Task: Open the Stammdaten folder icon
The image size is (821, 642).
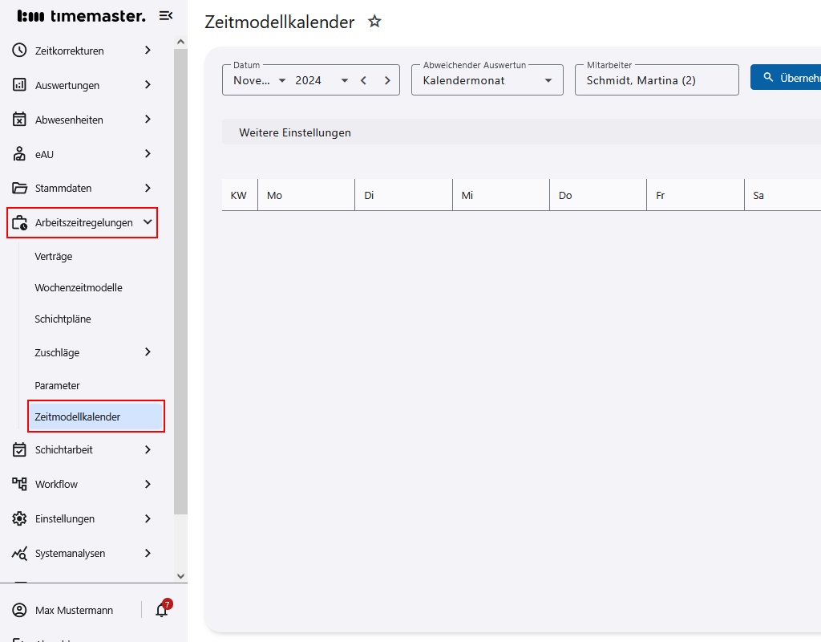Action: point(19,188)
